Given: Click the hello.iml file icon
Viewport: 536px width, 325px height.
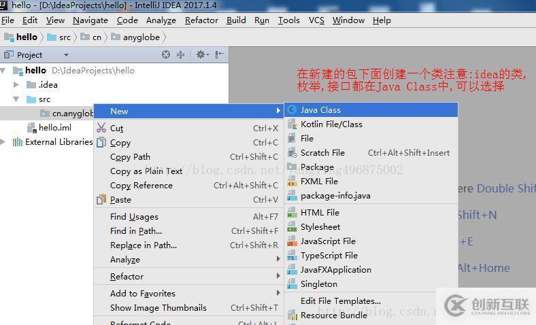Looking at the screenshot, I should [32, 128].
